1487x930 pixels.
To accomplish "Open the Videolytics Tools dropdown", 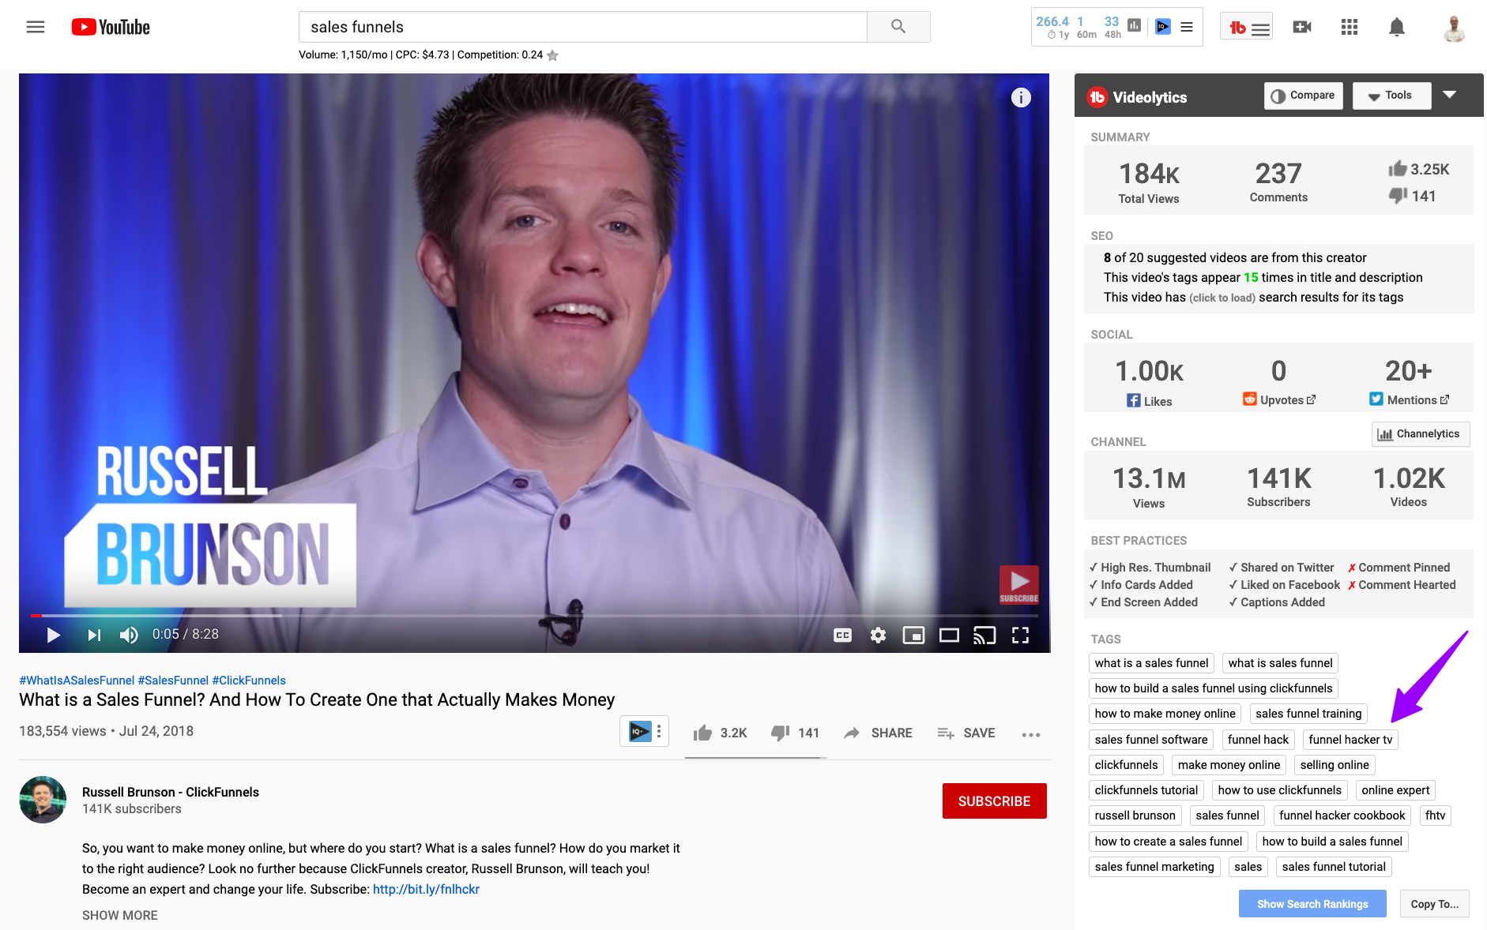I will click(x=1391, y=96).
